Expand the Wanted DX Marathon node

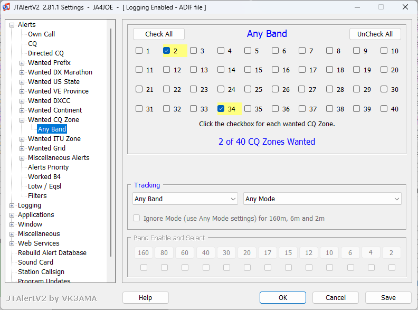(22, 72)
